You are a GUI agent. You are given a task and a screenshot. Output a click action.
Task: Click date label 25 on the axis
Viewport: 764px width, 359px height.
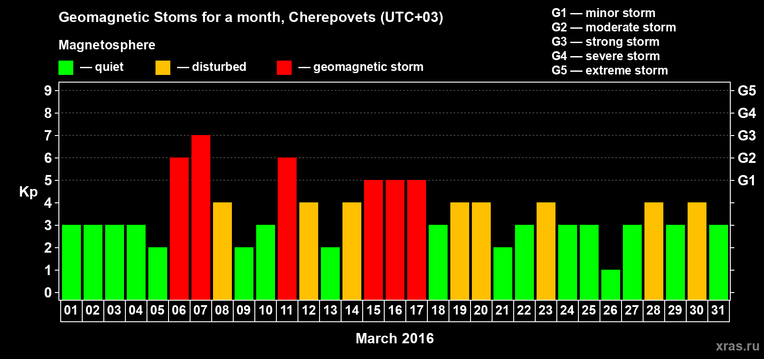coord(589,311)
